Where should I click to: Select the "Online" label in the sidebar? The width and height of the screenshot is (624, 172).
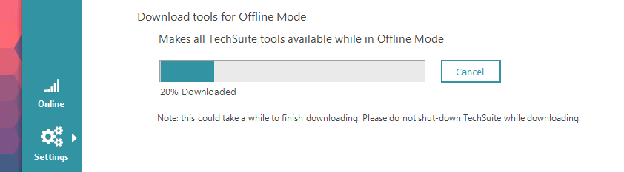(x=51, y=104)
